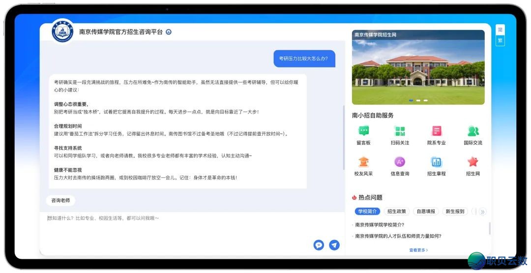
Task: Click the university logo emblem
Action: pos(62,32)
